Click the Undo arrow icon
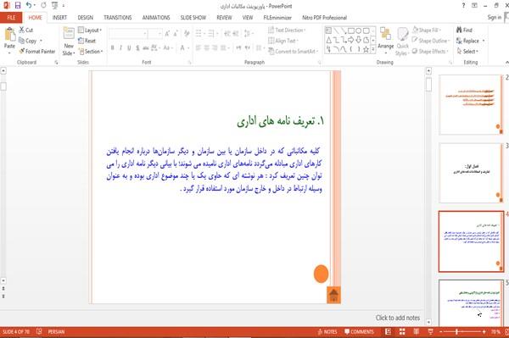 point(29,6)
